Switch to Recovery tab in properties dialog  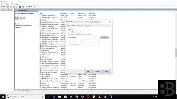click(80, 26)
